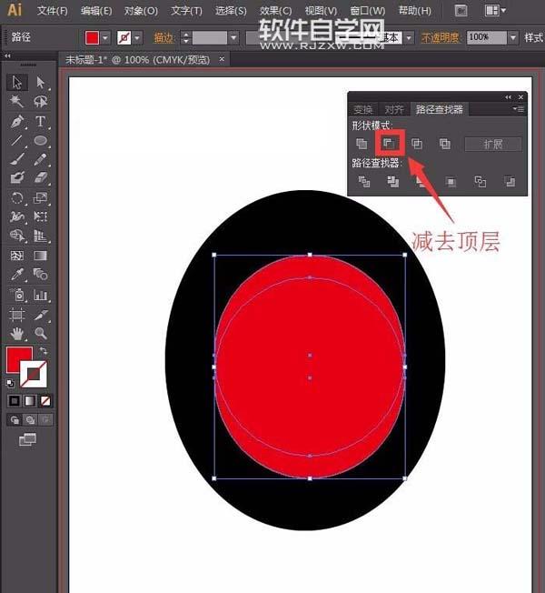Select the Gradient tool
This screenshot has width=545, height=593.
40,256
